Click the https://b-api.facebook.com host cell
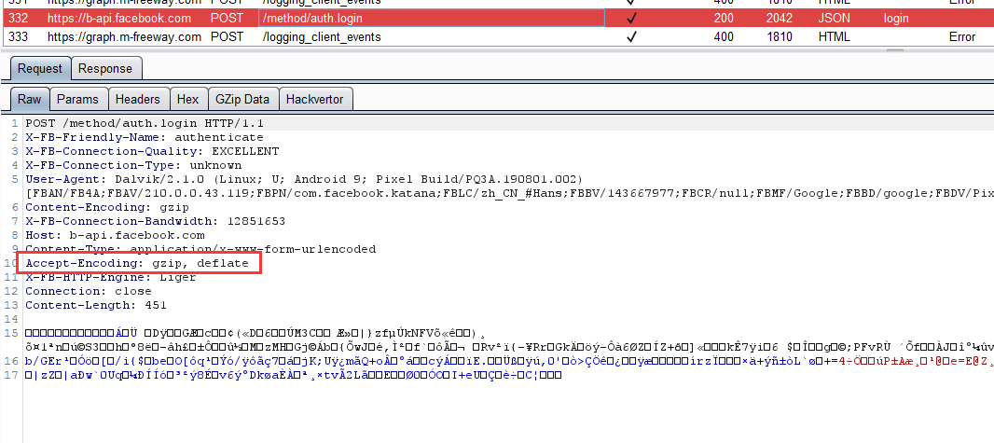 click(119, 19)
